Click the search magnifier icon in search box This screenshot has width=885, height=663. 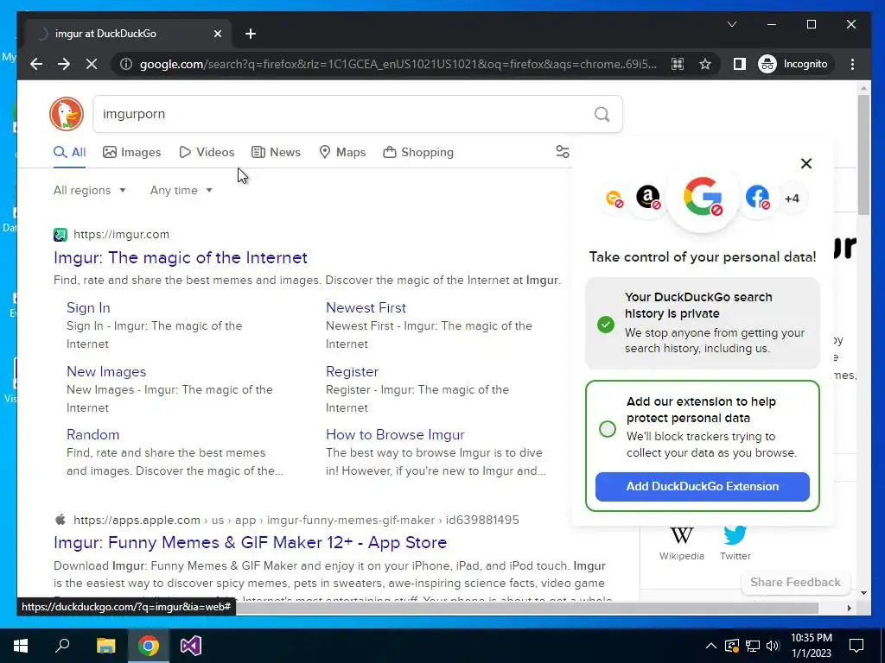(x=602, y=115)
